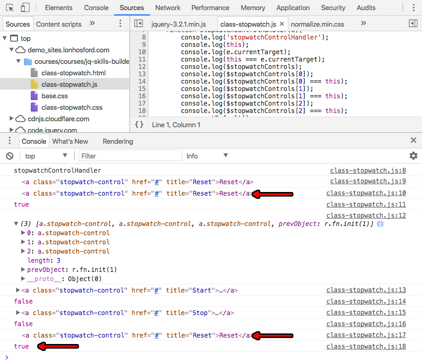Screen dimensions: 422x361
Task: Open the Security panel tab
Action: pos(333,8)
